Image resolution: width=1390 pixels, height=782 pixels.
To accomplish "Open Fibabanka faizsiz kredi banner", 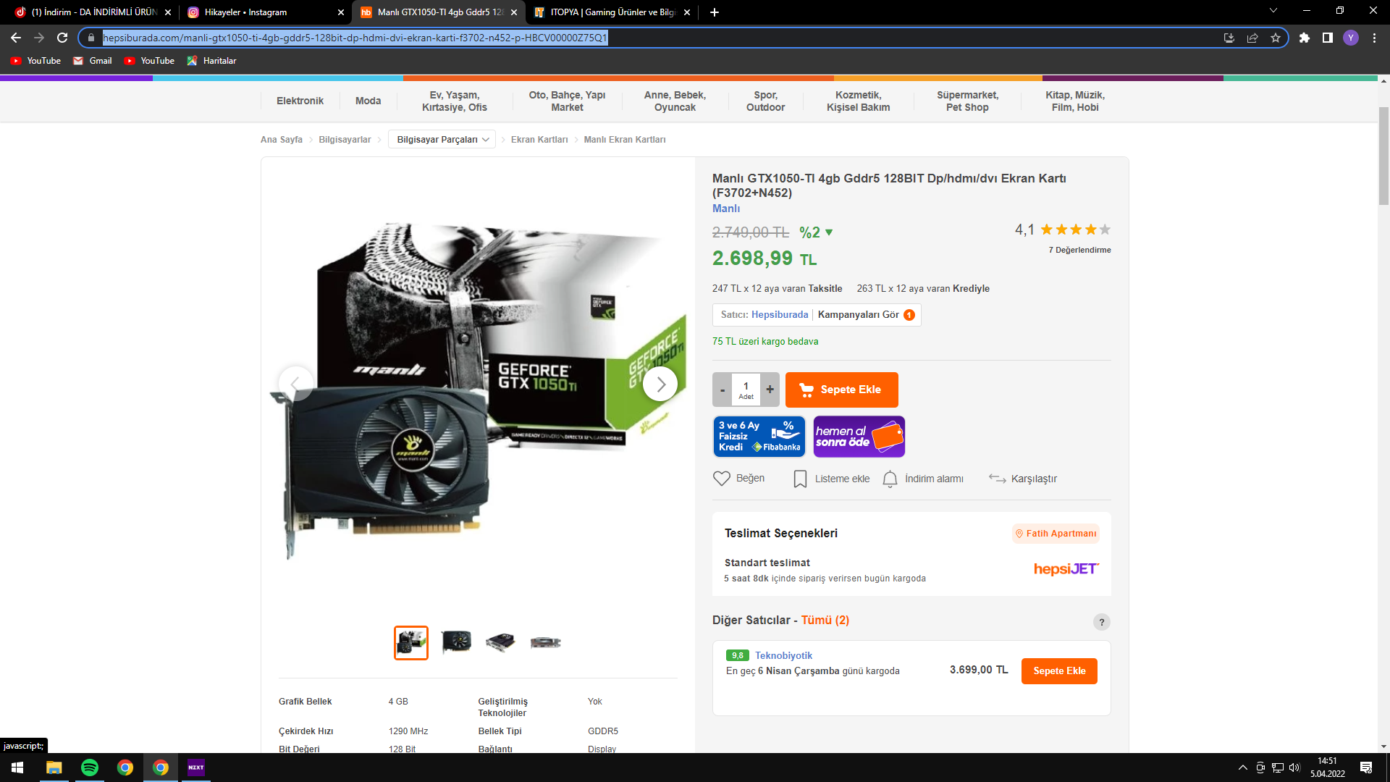I will 759,437.
